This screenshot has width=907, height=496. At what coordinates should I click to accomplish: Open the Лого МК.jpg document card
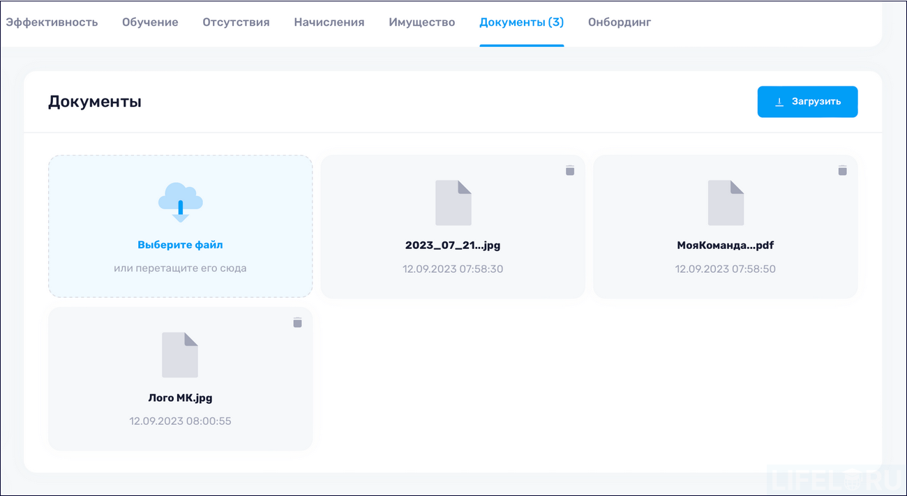180,379
